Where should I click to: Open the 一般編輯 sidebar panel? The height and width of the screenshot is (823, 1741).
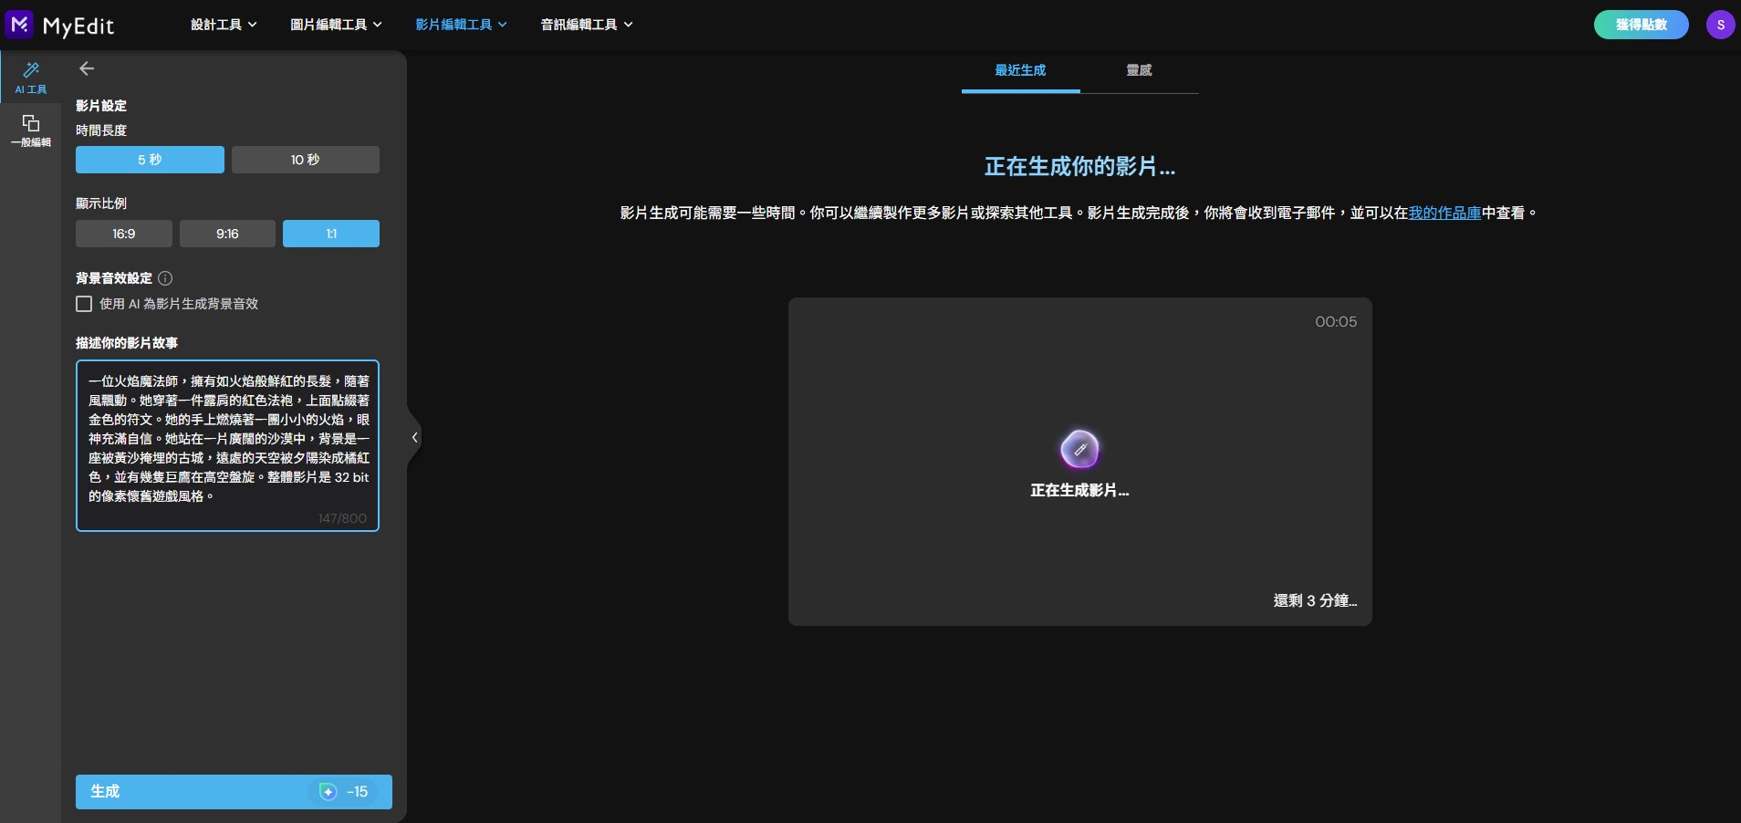click(30, 130)
